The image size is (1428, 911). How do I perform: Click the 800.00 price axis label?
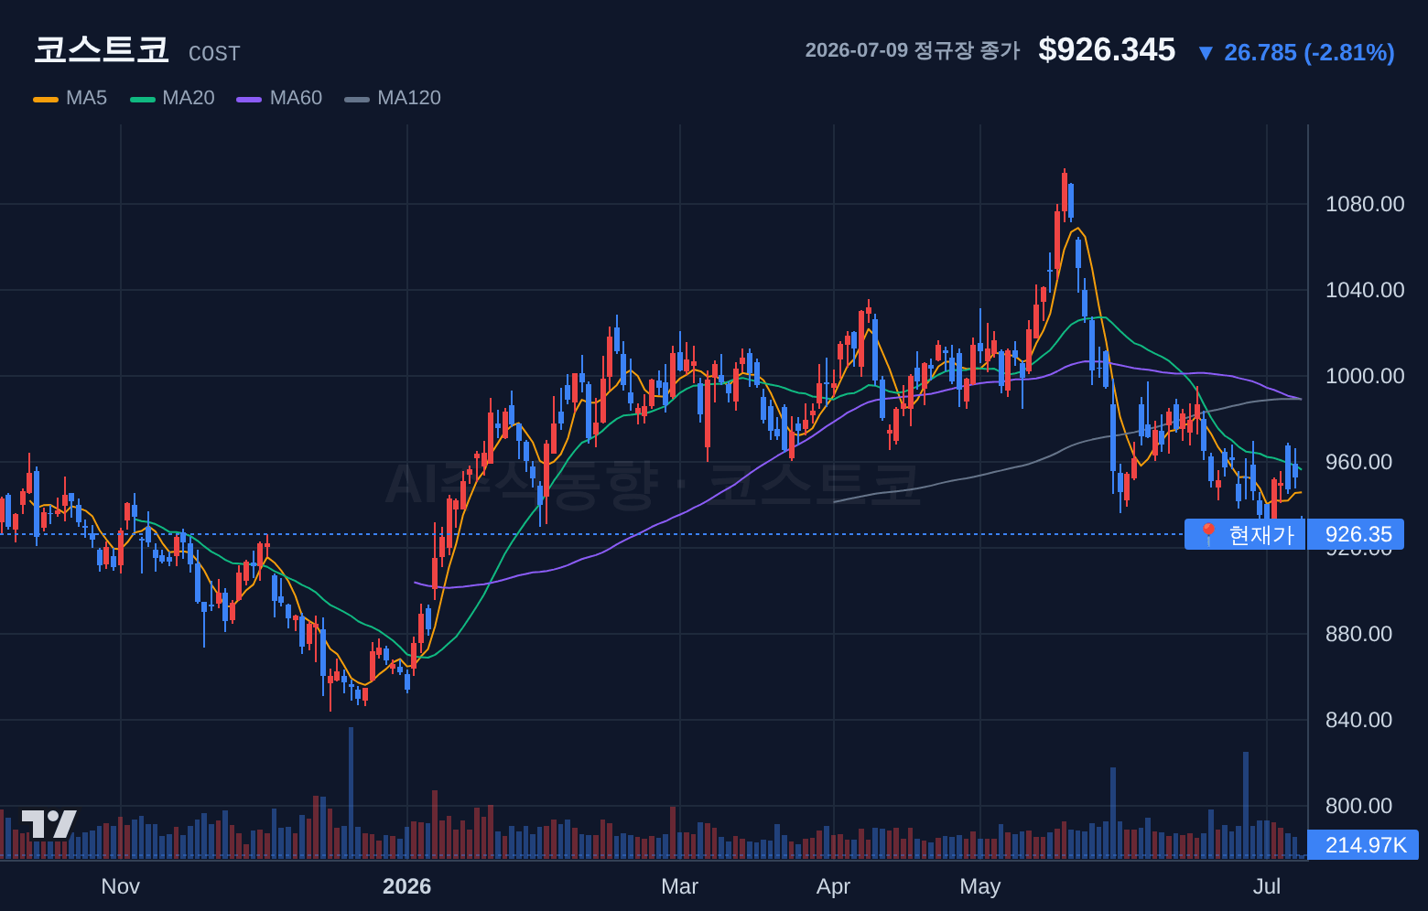point(1358,806)
